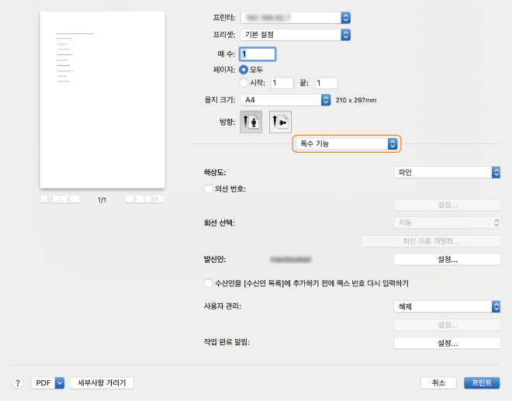This screenshot has width=512, height=401.
Task: Jump to last page in preview
Action: click(x=154, y=199)
